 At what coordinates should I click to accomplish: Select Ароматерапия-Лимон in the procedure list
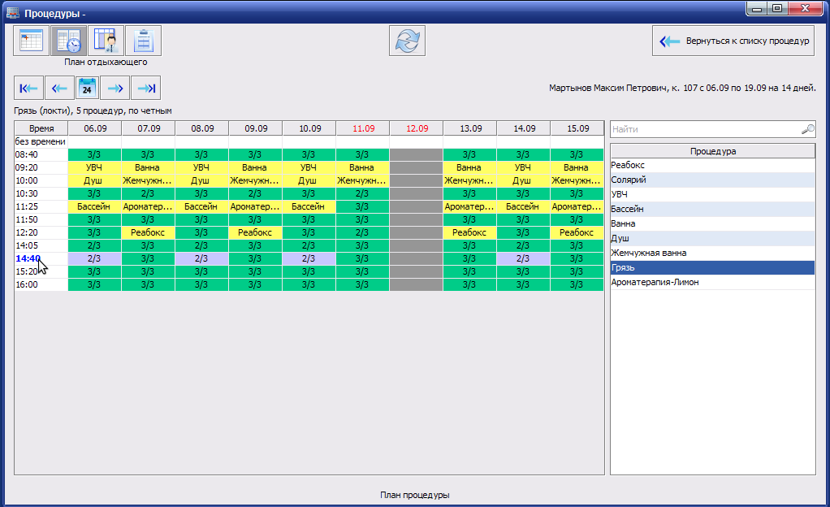[x=712, y=282]
